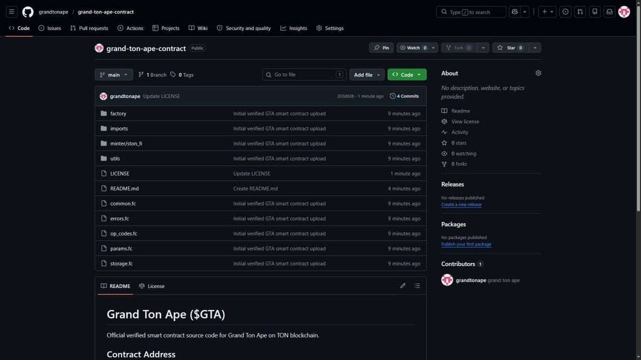Click the factory folder icon
Image resolution: width=641 pixels, height=360 pixels.
[104, 114]
